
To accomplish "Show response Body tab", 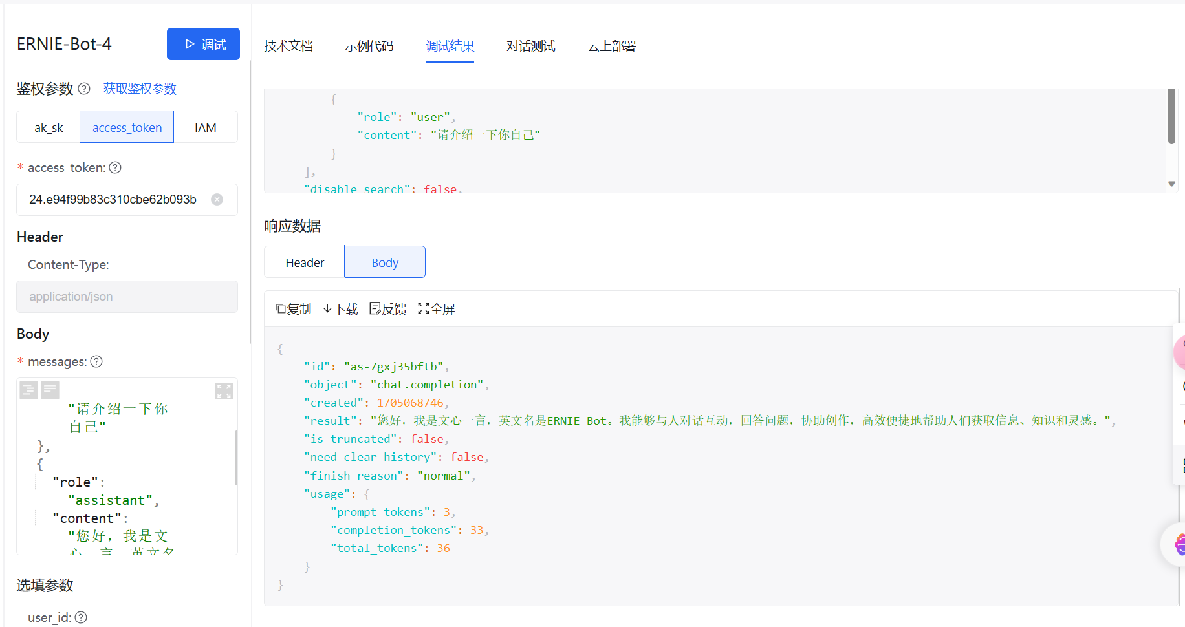I will click(385, 262).
